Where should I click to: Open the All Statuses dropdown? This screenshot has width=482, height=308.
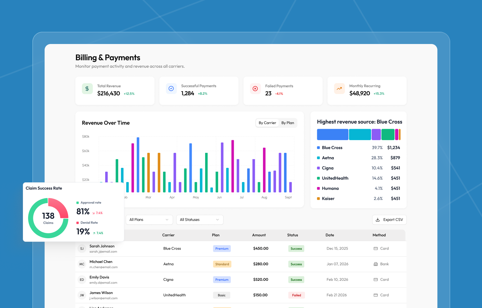[x=200, y=220]
